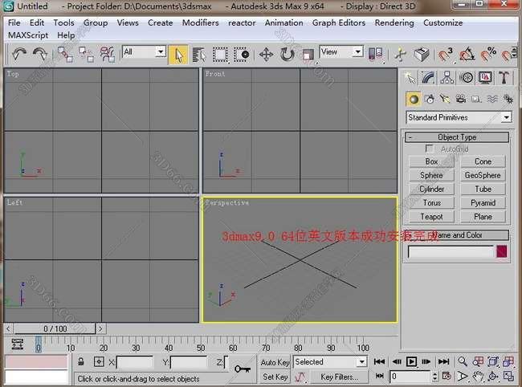Open the reactor menu
This screenshot has width=522, height=387.
tap(242, 22)
